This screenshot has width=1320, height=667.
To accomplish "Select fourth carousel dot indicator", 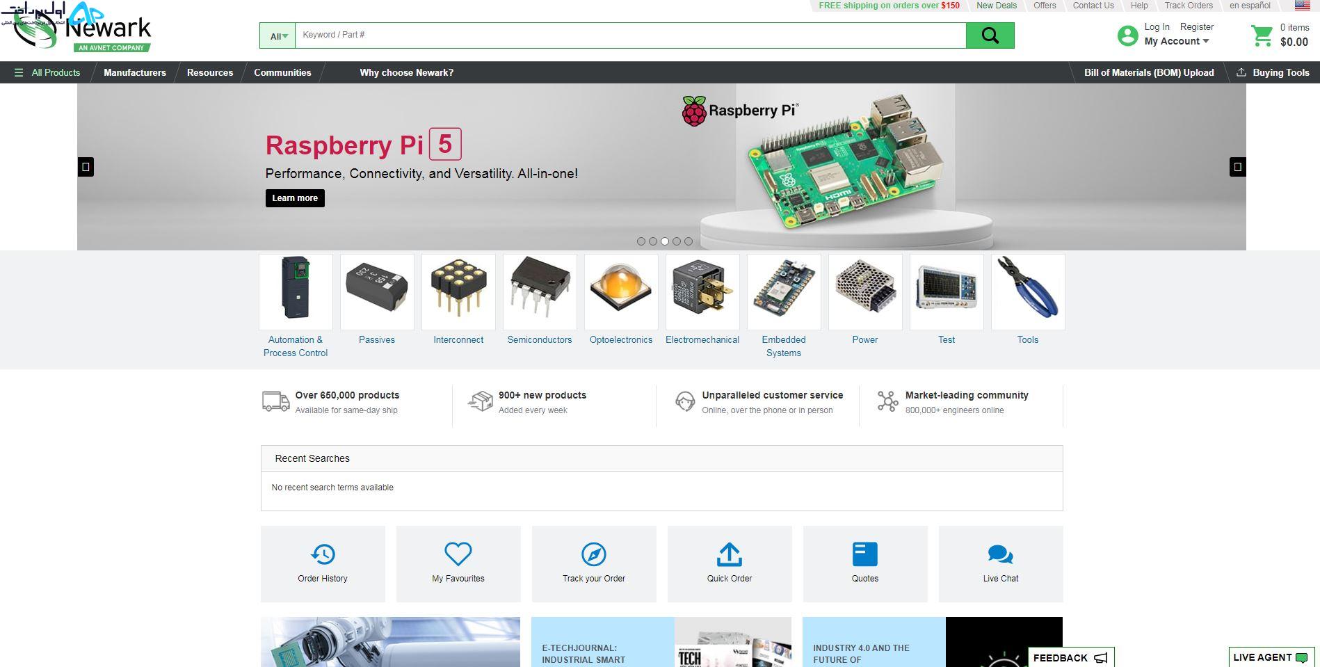I will click(677, 241).
